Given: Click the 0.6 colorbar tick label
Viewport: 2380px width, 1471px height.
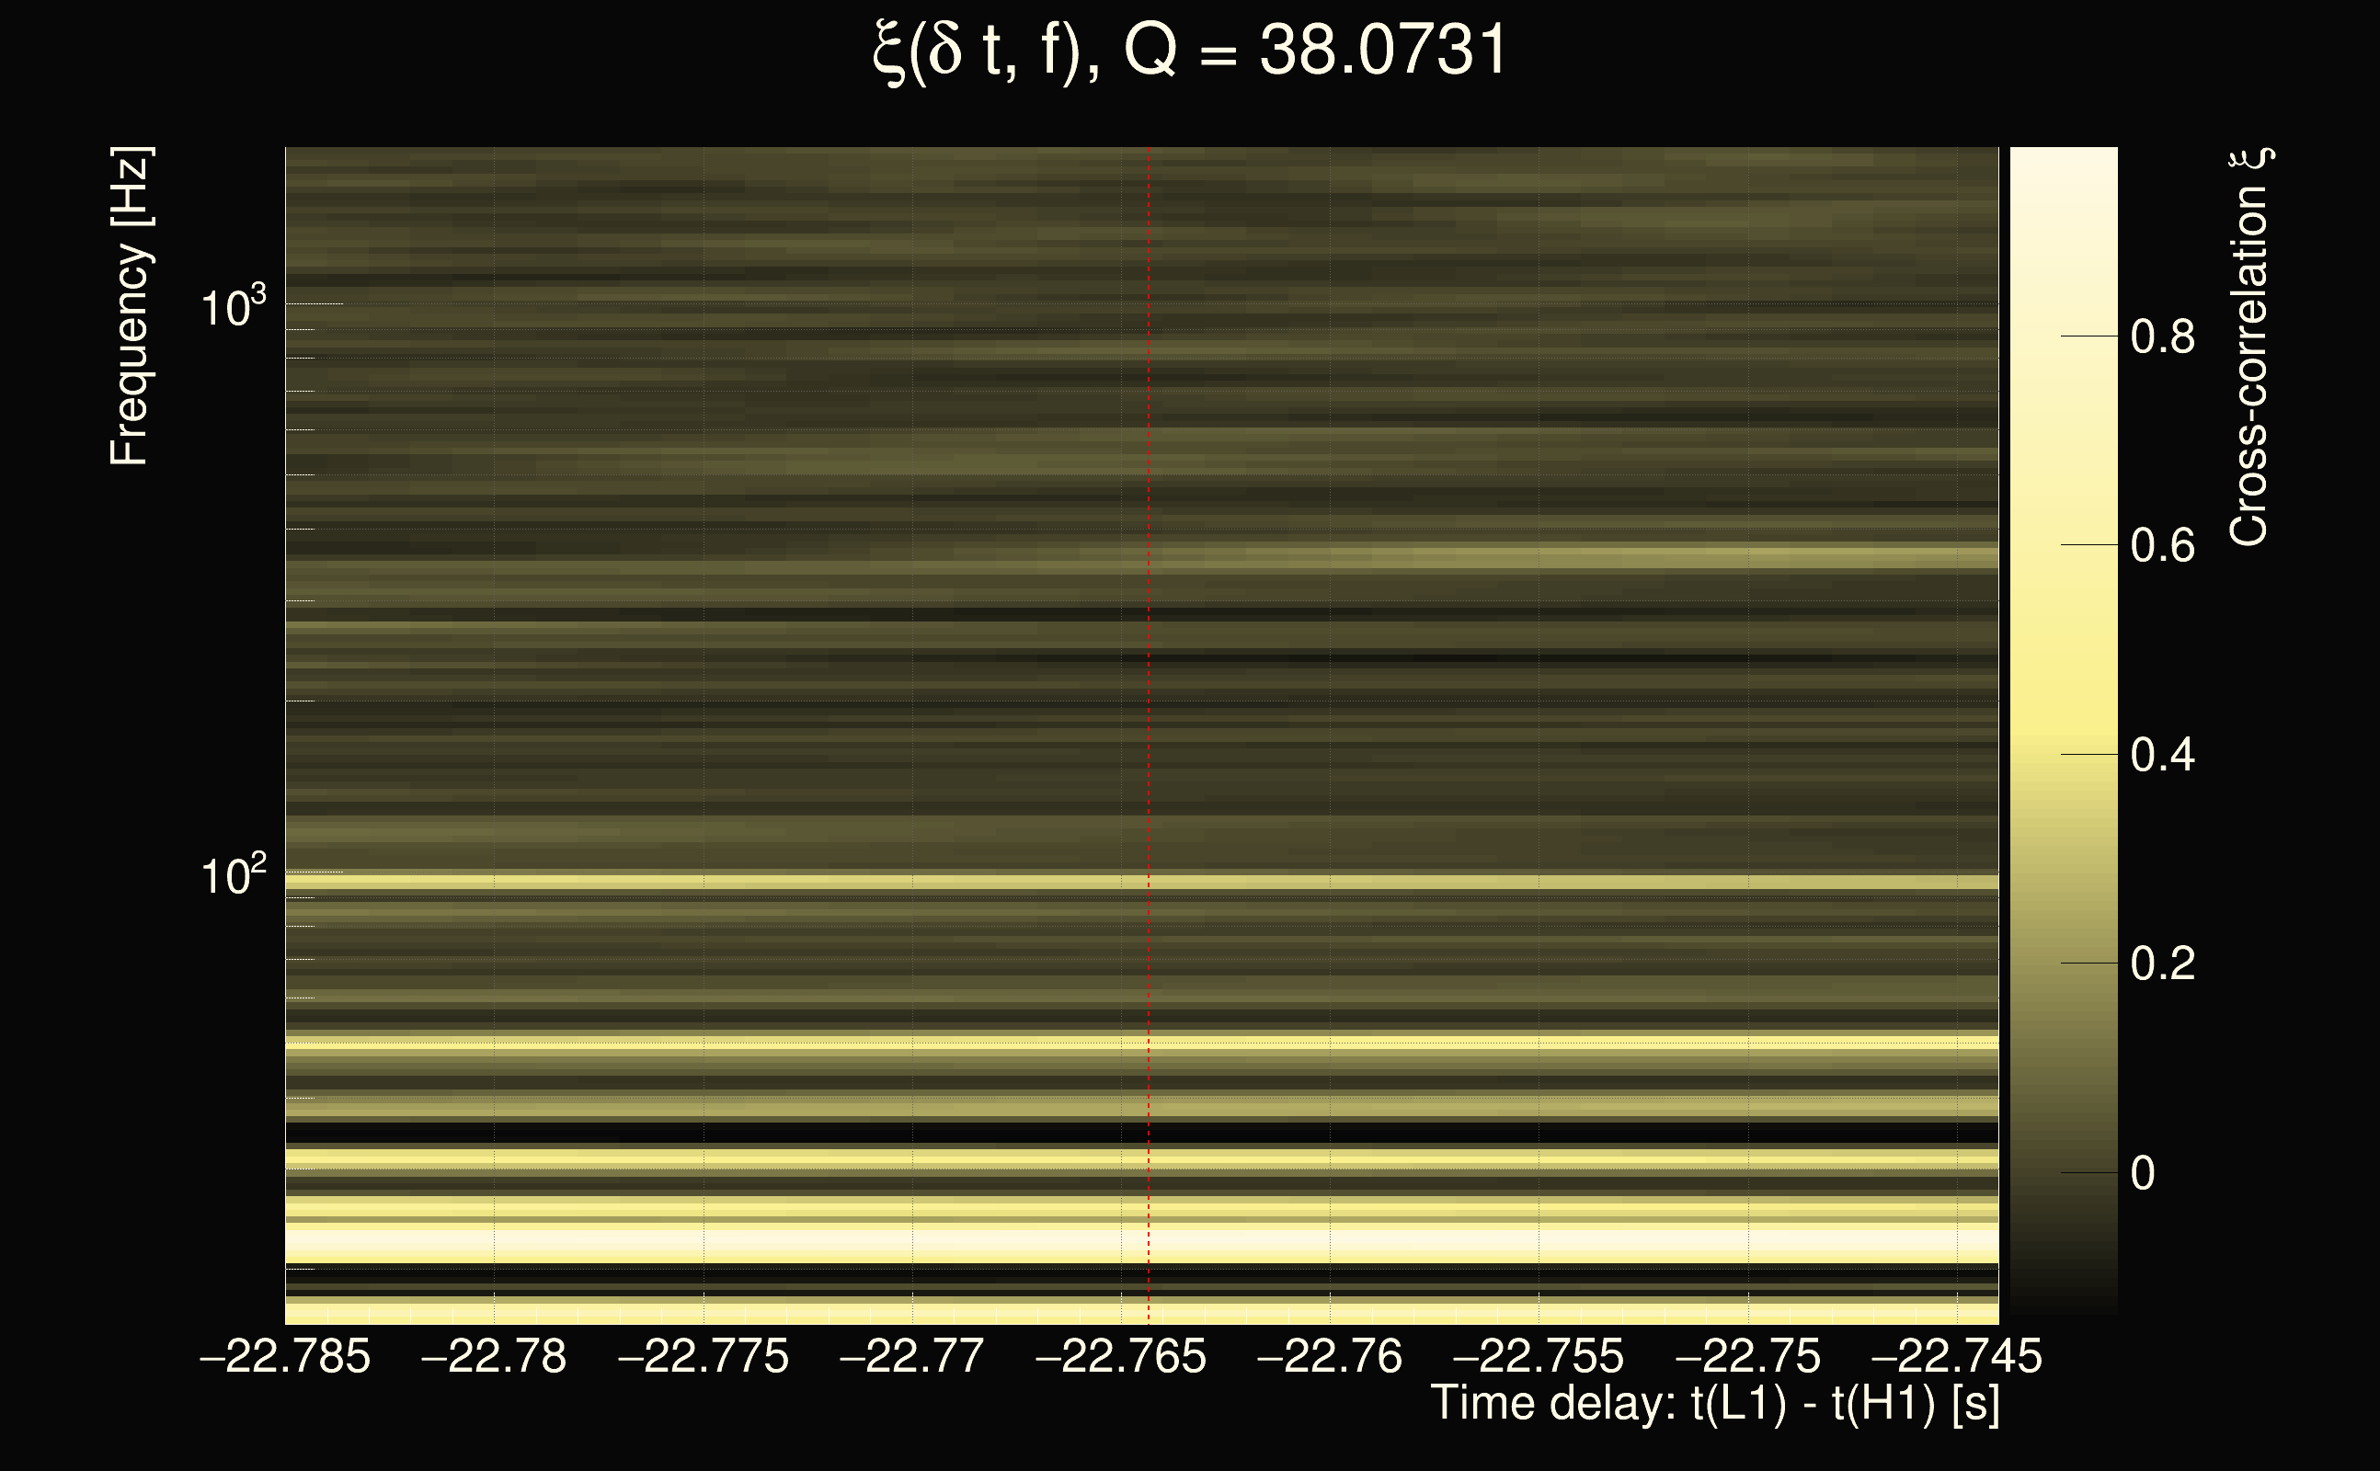Looking at the screenshot, I should point(2162,546).
